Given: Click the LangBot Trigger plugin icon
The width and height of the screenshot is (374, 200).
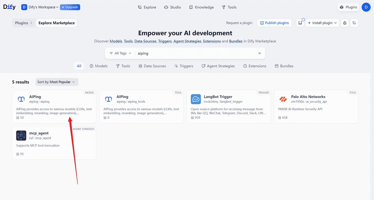Looking at the screenshot, I should coord(196,99).
